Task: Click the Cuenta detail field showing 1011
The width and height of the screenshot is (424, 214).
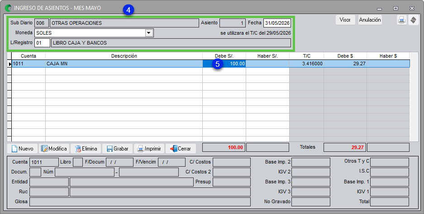Action: [44, 162]
